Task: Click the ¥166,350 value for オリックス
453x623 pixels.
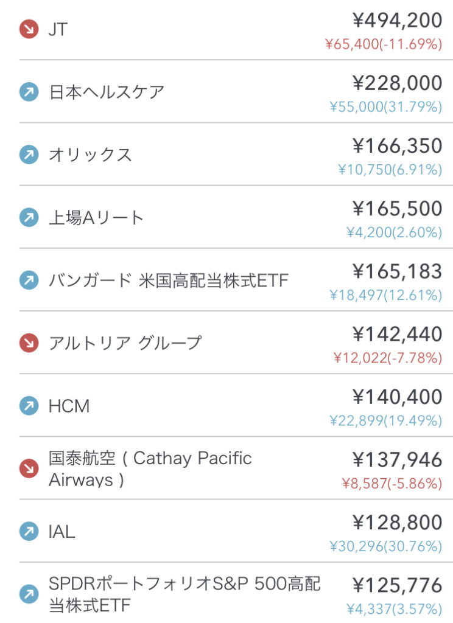Action: (397, 146)
